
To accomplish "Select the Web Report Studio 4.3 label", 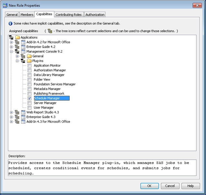I will (43, 112).
